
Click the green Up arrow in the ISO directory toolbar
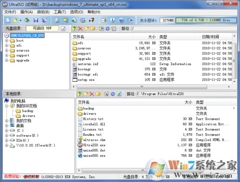(x=74, y=29)
